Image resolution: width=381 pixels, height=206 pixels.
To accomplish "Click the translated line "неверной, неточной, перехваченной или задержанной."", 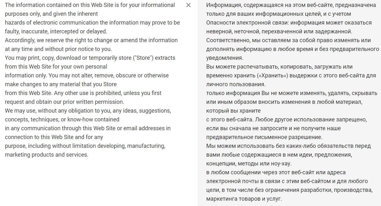I will pyautogui.click(x=279, y=31).
